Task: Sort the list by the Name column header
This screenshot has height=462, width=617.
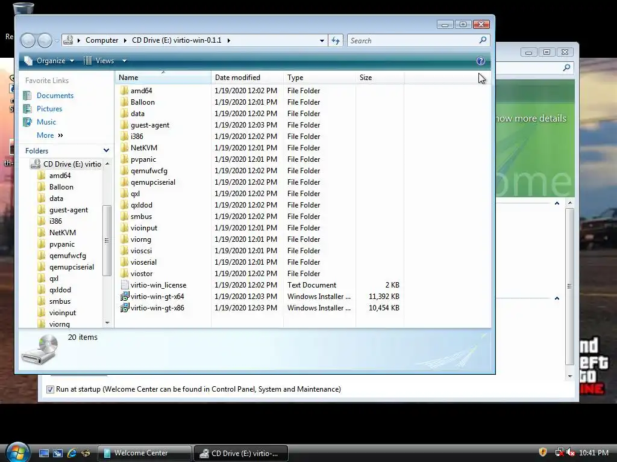Action: [x=163, y=78]
